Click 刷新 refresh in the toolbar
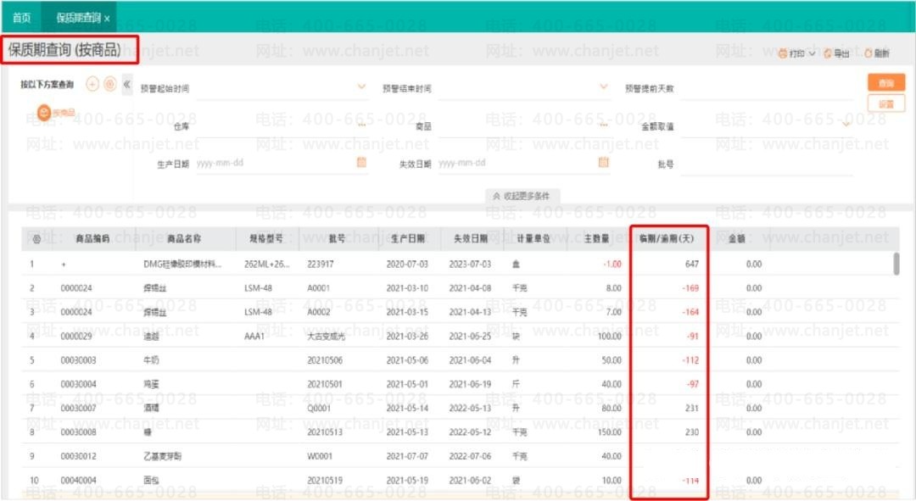Image resolution: width=916 pixels, height=501 pixels. pyautogui.click(x=877, y=53)
